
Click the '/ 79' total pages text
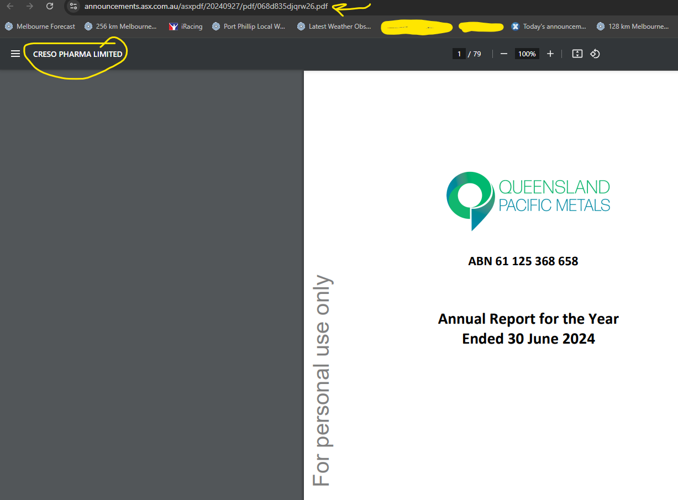pos(475,54)
